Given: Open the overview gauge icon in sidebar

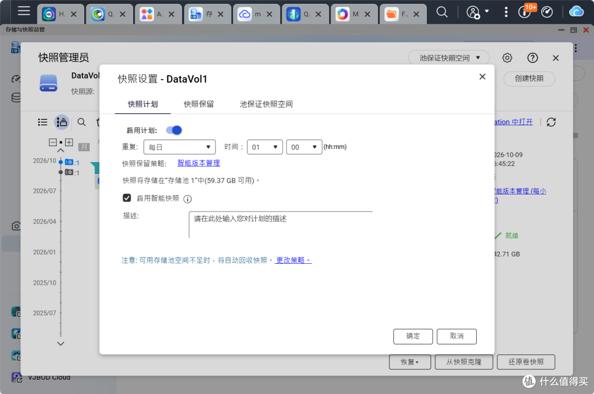Looking at the screenshot, I should coord(16,79).
